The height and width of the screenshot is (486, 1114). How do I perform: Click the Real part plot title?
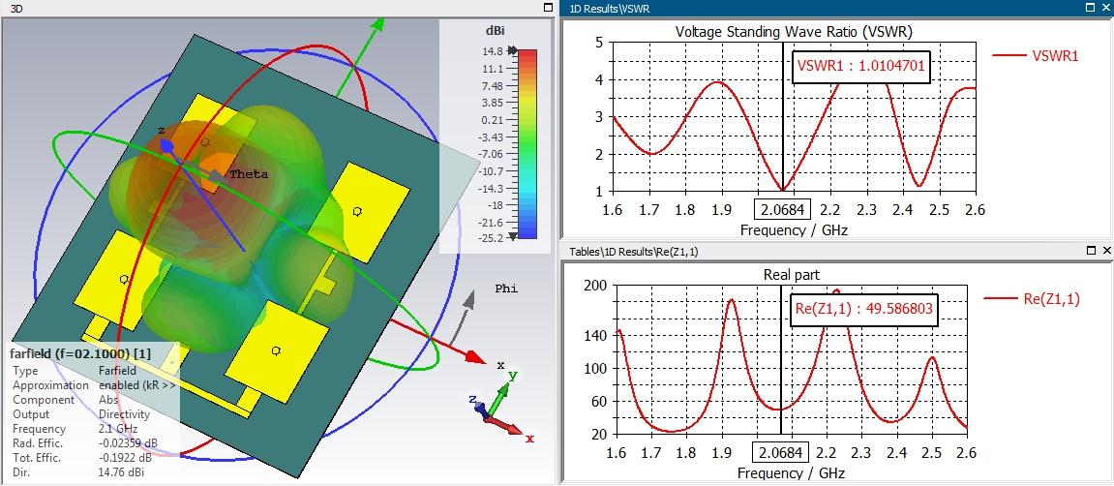tap(792, 275)
